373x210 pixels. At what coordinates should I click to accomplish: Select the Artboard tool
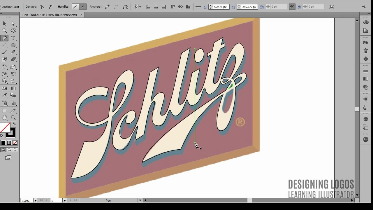pos(4,111)
